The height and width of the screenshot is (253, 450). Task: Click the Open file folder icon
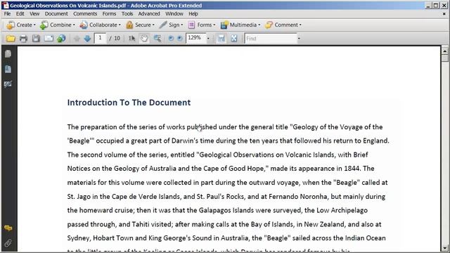[11, 39]
